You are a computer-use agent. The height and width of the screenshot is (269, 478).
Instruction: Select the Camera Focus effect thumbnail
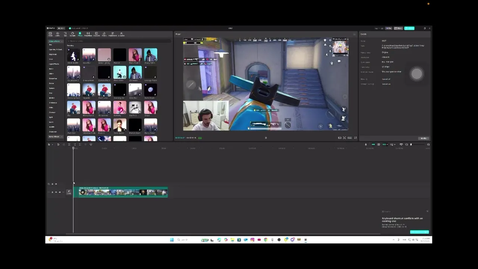pyautogui.click(x=104, y=73)
